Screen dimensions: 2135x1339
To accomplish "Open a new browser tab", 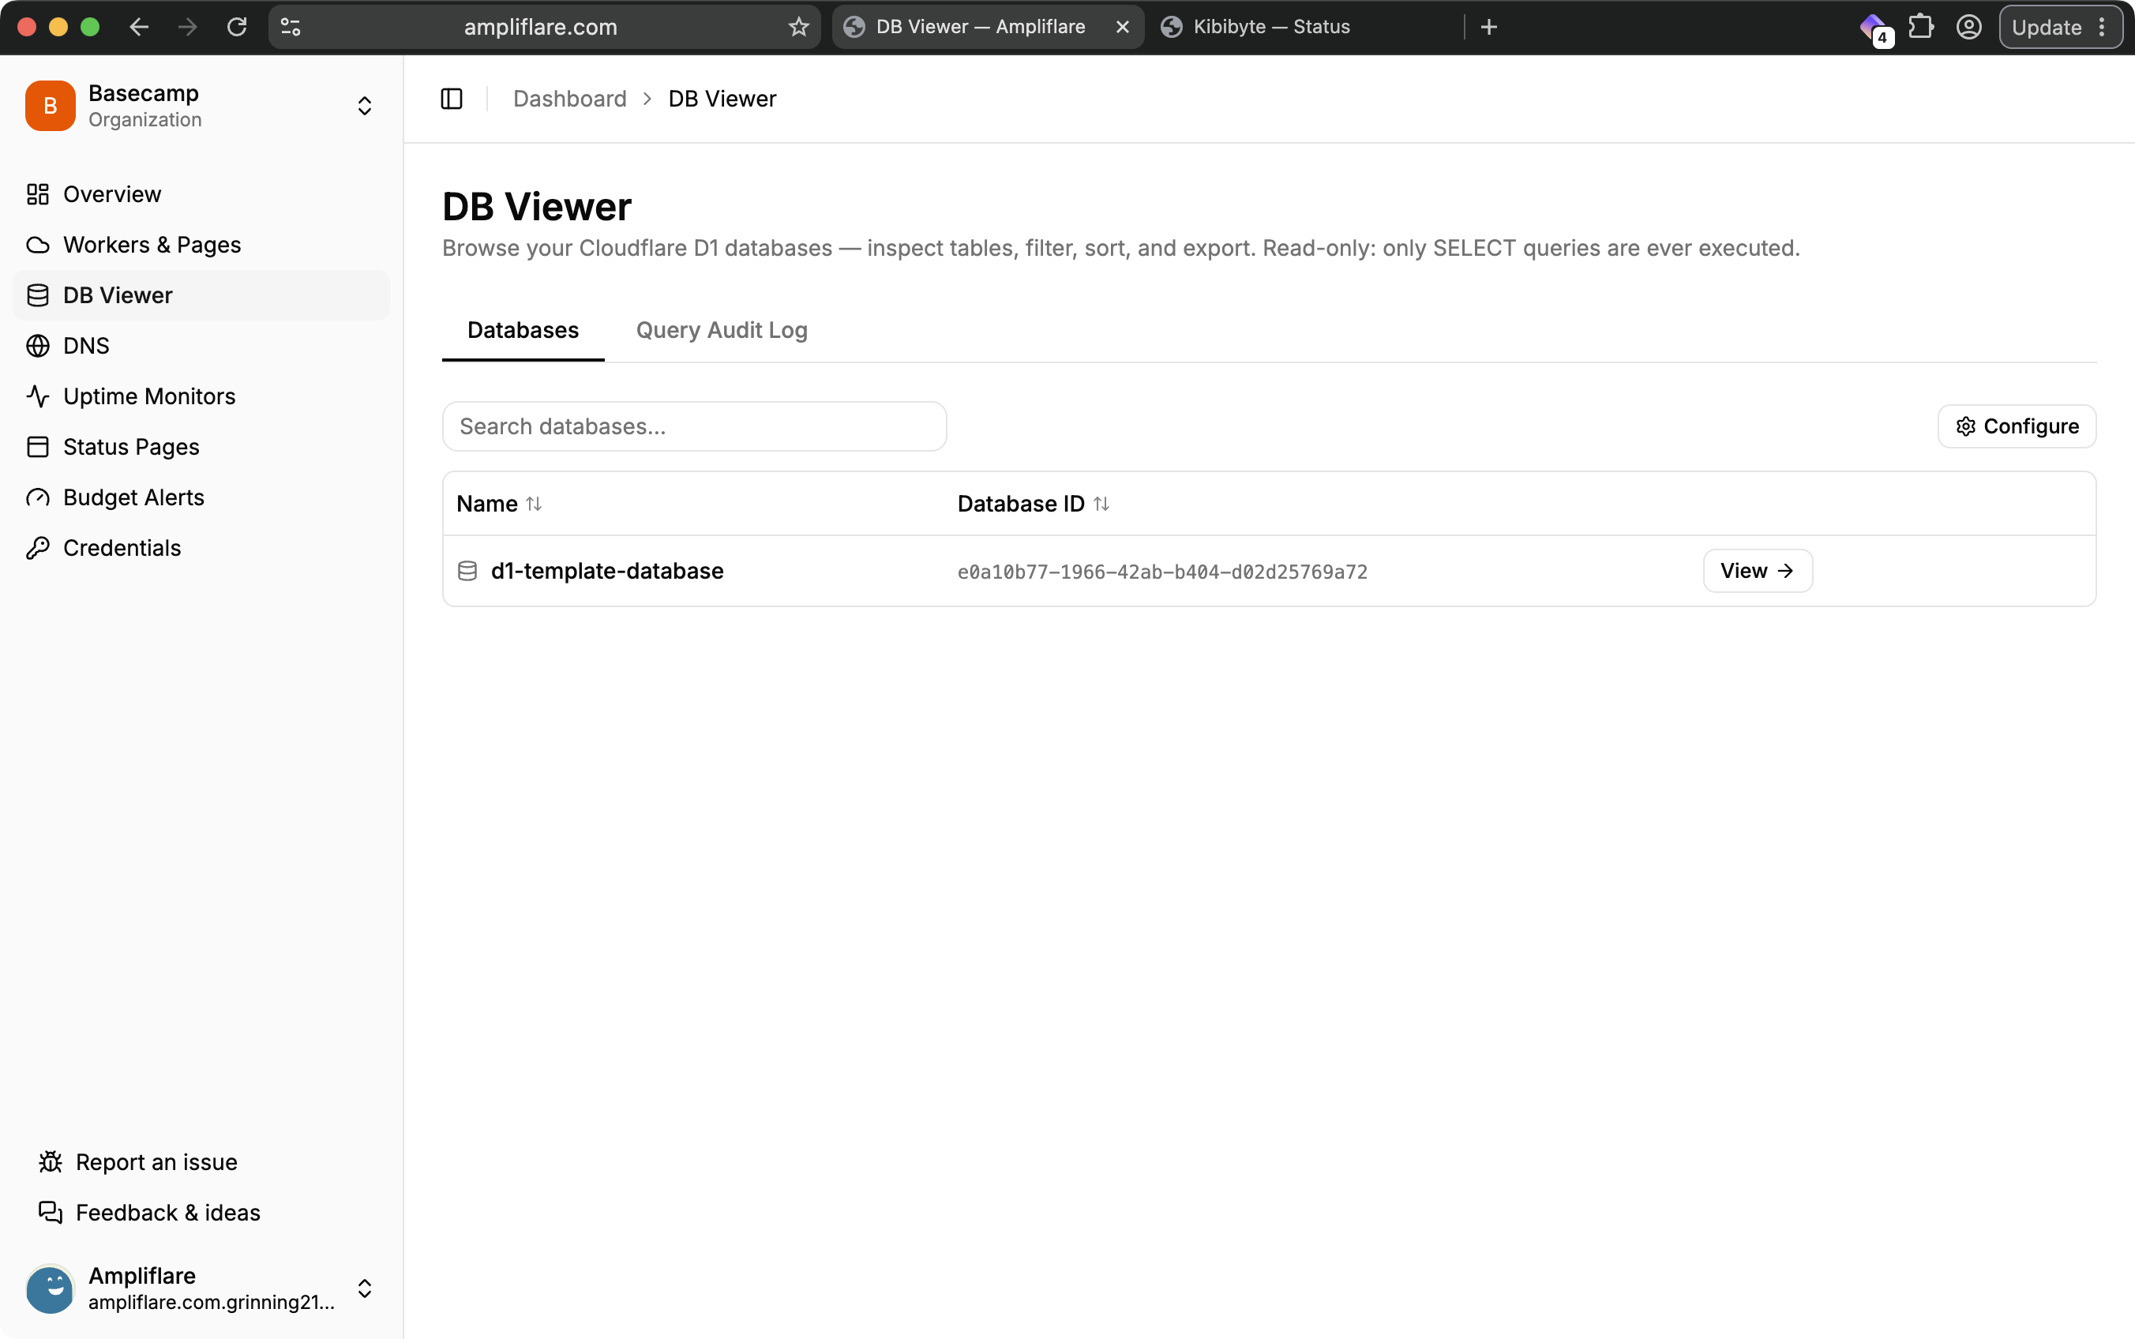I will pos(1488,27).
